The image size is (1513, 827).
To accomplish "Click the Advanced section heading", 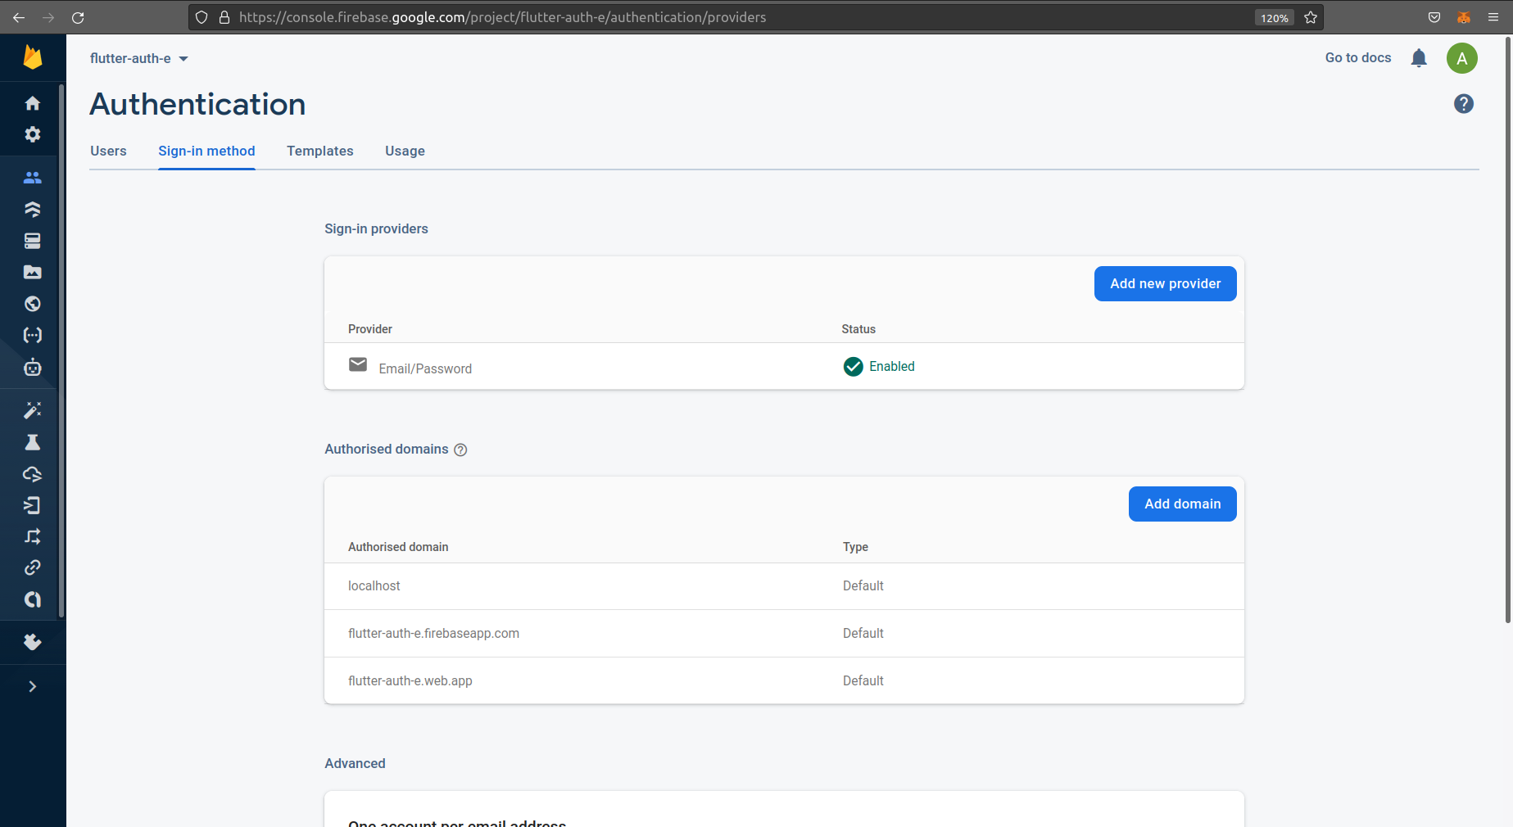I will point(355,763).
